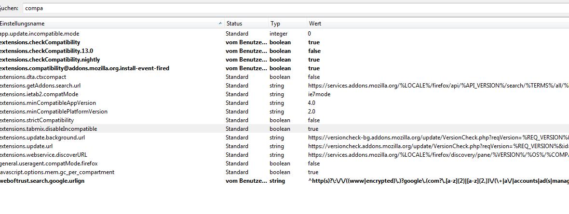Select extensions.webservice.discoverURL preference
The width and height of the screenshot is (569, 214).
tap(43, 155)
